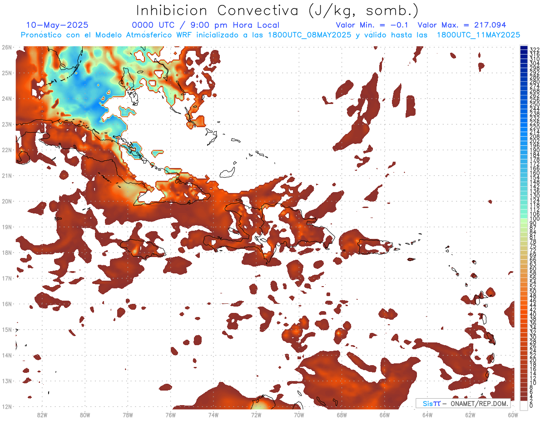545x421 pixels.
Task: Click the '62W' longitude label
Action: coord(470,415)
